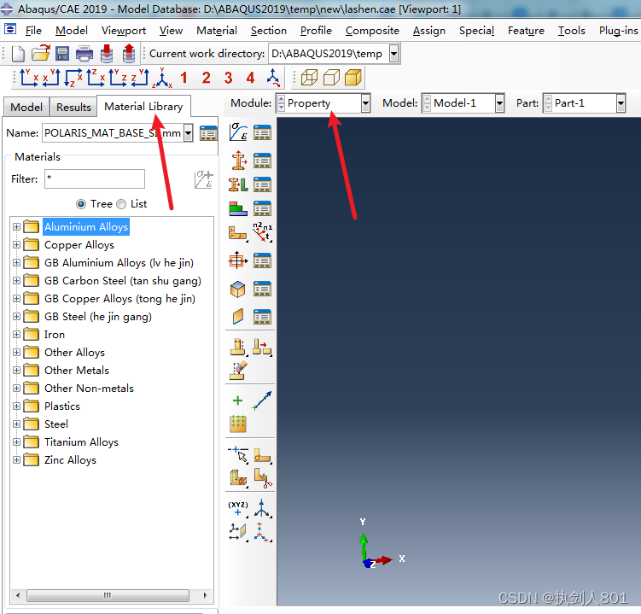641x614 pixels.
Task: Select the Tree view radio button
Action: 81,204
